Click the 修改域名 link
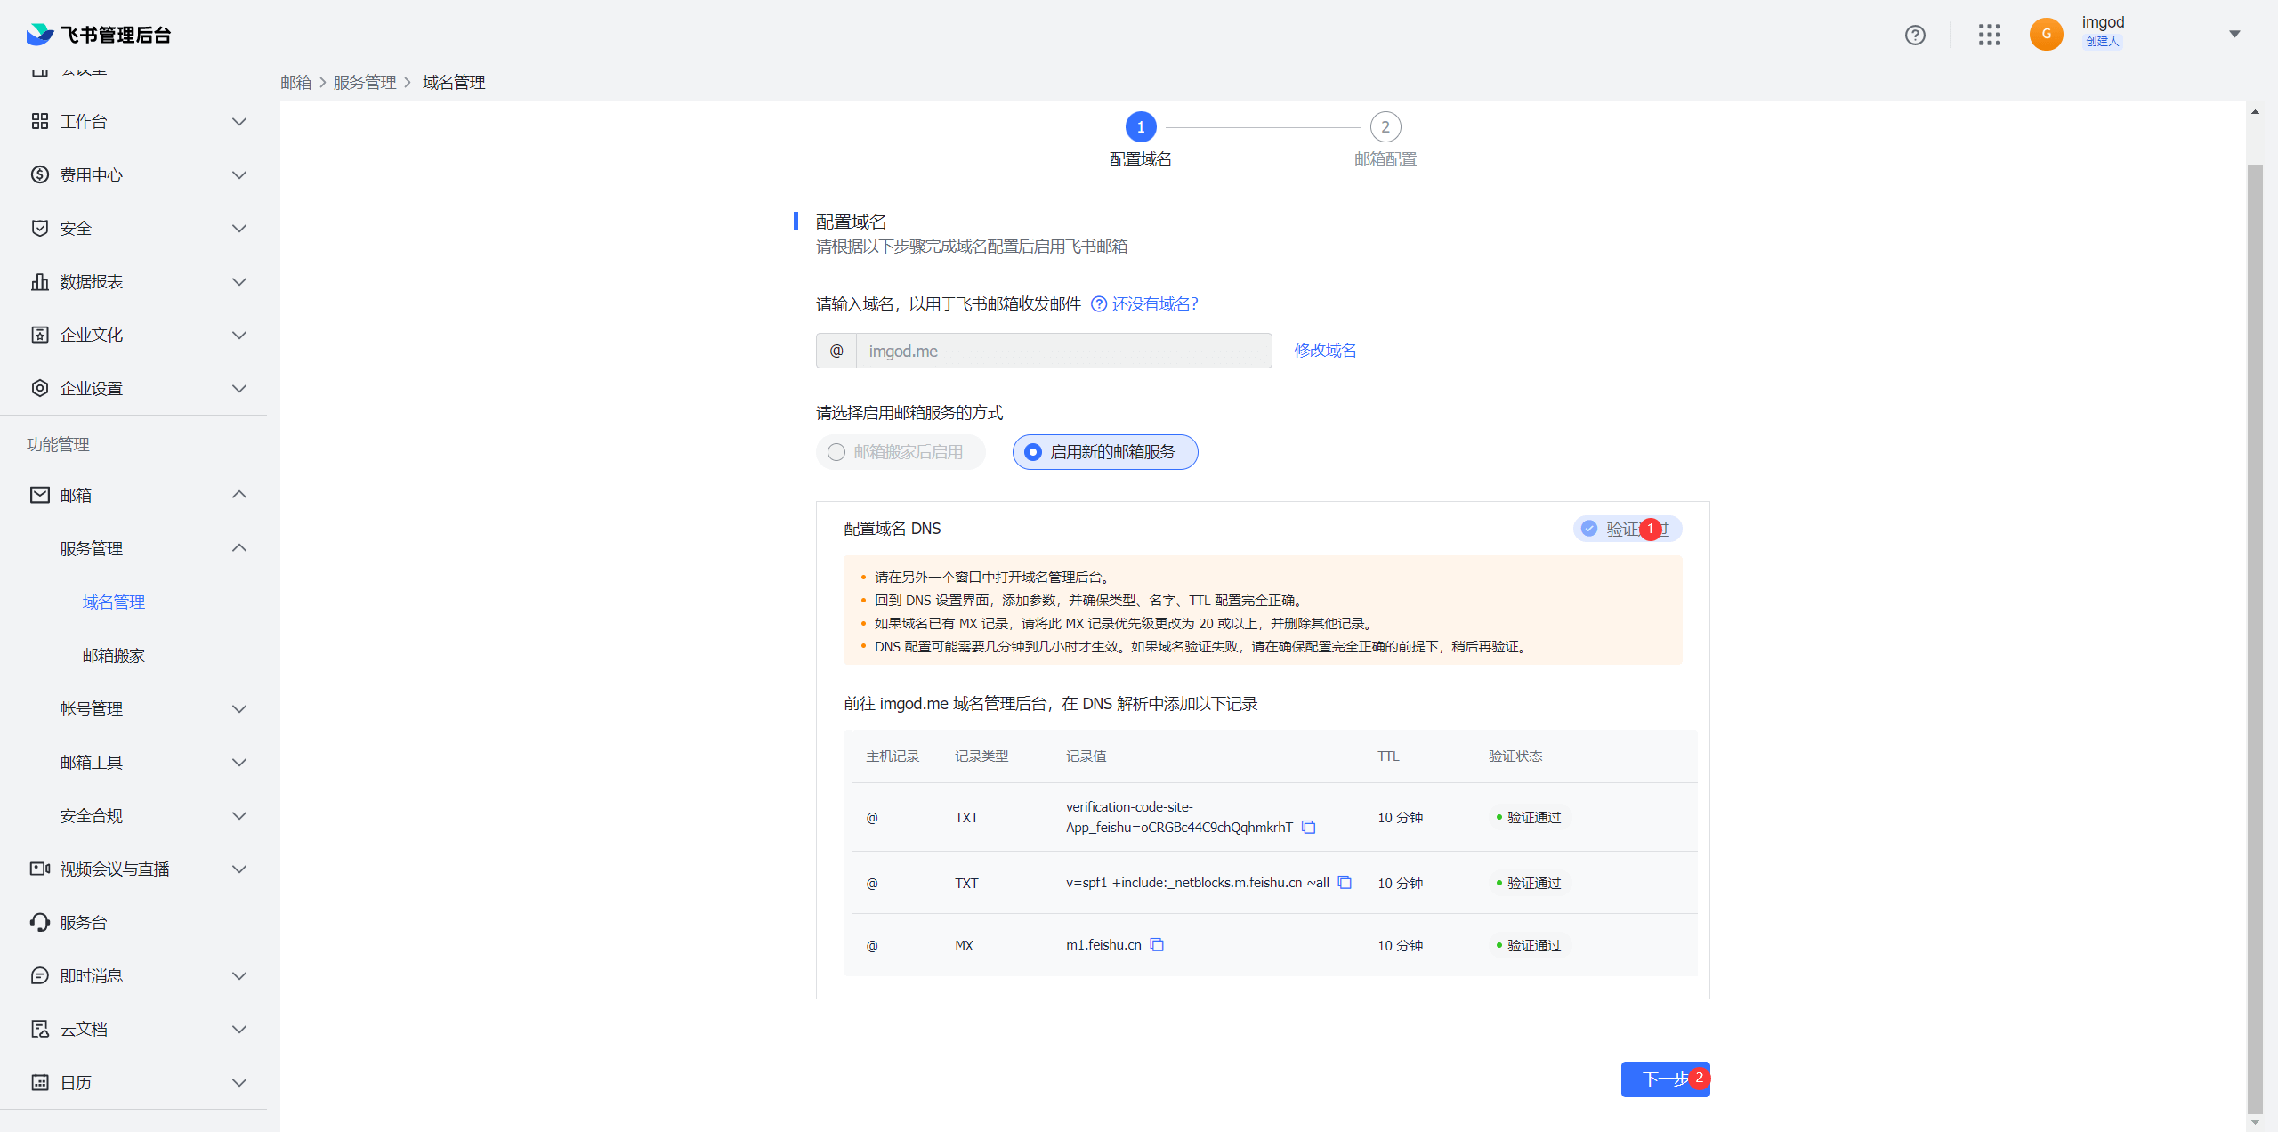2278x1132 pixels. tap(1325, 350)
